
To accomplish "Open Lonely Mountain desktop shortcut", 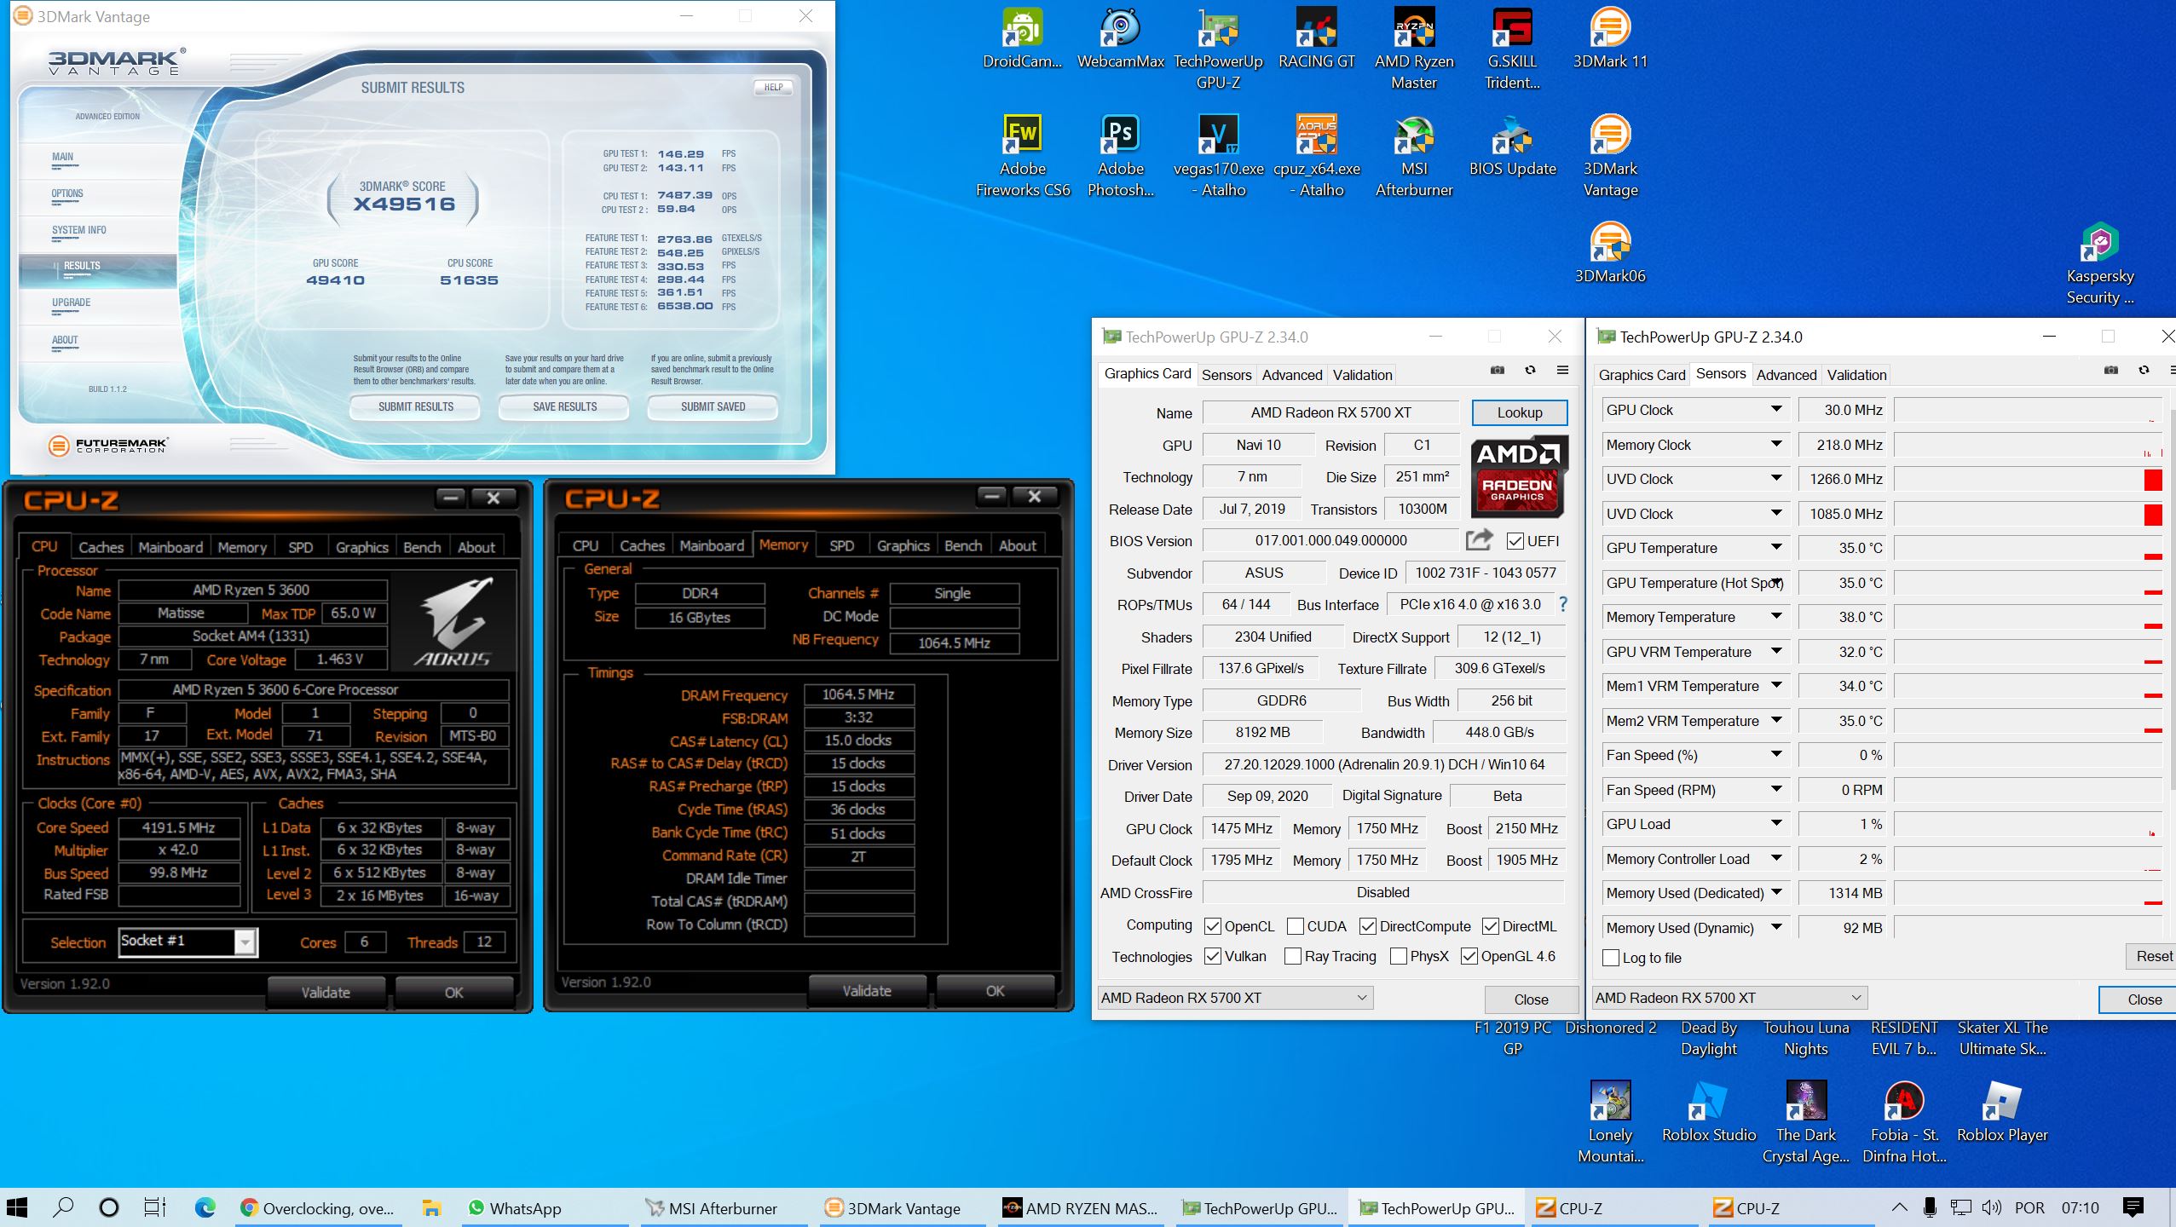I will point(1610,1122).
